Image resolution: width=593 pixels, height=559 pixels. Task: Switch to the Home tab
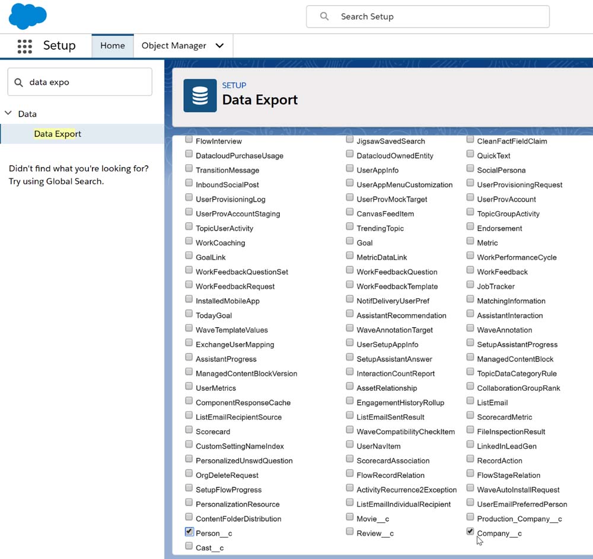(112, 46)
